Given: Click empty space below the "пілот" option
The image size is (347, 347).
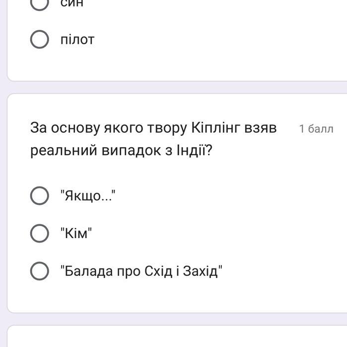Looking at the screenshot, I should [174, 65].
